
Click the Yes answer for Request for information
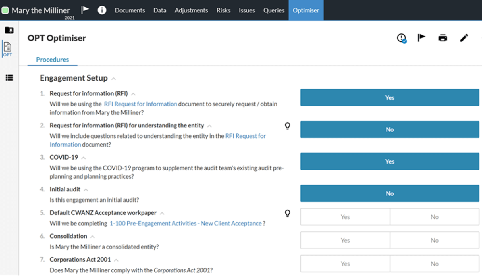pos(389,98)
